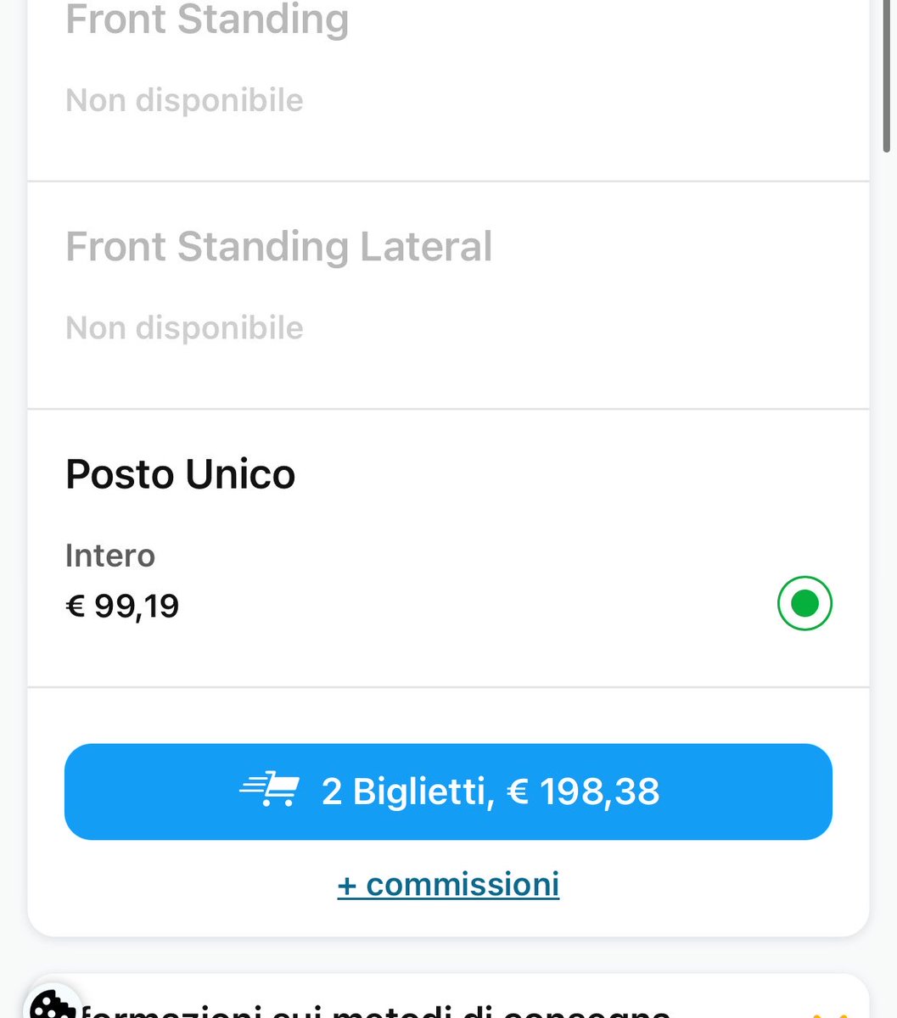Click the vertical scrollbar thumb

pyautogui.click(x=888, y=76)
